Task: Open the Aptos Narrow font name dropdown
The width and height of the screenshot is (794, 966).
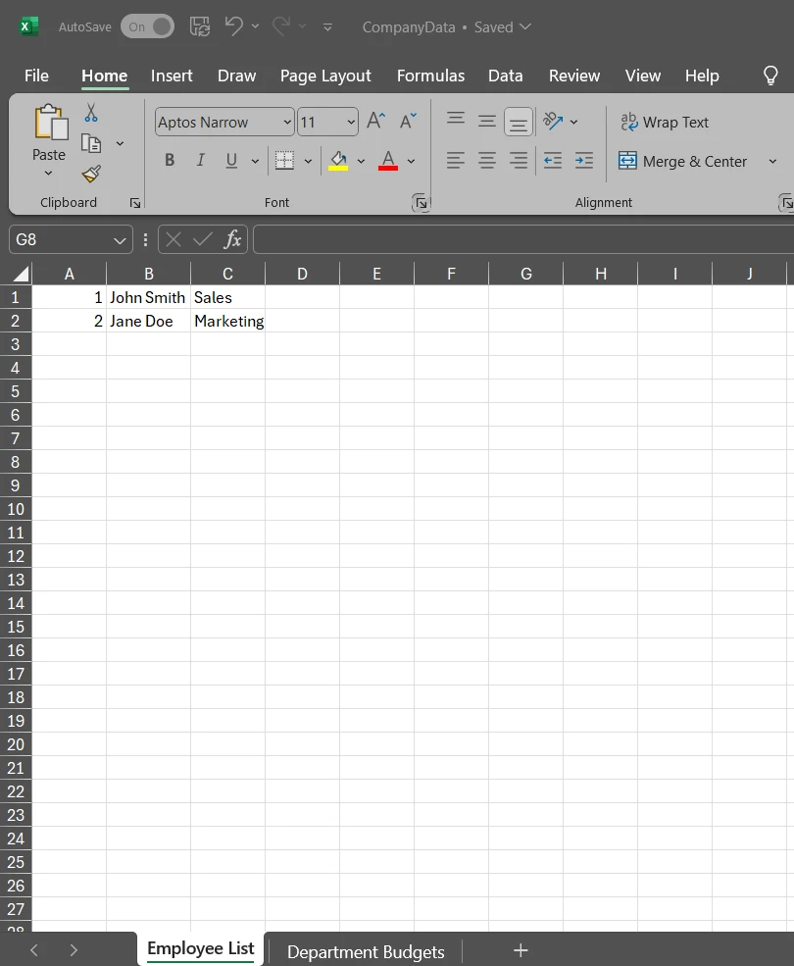Action: tap(287, 123)
